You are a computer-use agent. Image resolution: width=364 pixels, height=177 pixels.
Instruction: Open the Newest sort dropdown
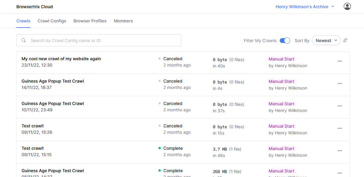[326, 40]
